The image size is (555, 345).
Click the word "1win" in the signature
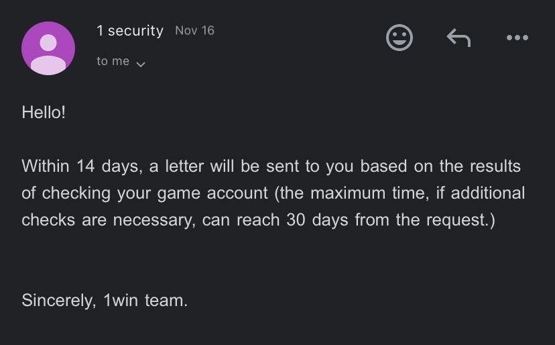(x=121, y=300)
